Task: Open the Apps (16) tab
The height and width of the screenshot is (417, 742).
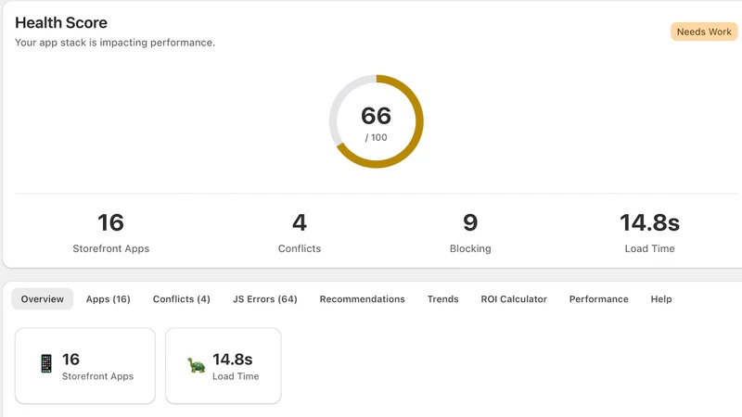Action: (x=108, y=298)
